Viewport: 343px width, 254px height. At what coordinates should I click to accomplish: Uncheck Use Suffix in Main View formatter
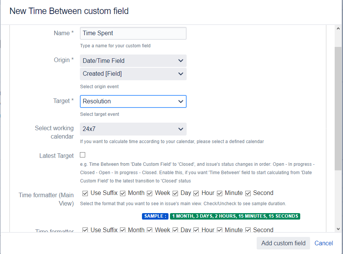pyautogui.click(x=85, y=193)
